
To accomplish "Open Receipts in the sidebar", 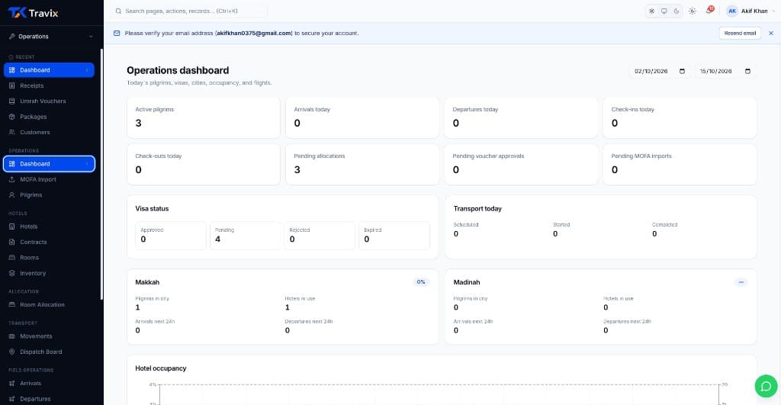I will pos(49,85).
